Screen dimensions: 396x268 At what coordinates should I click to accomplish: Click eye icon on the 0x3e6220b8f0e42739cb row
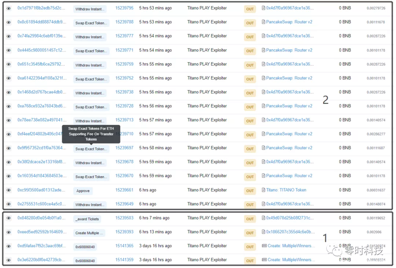[x=8, y=260]
